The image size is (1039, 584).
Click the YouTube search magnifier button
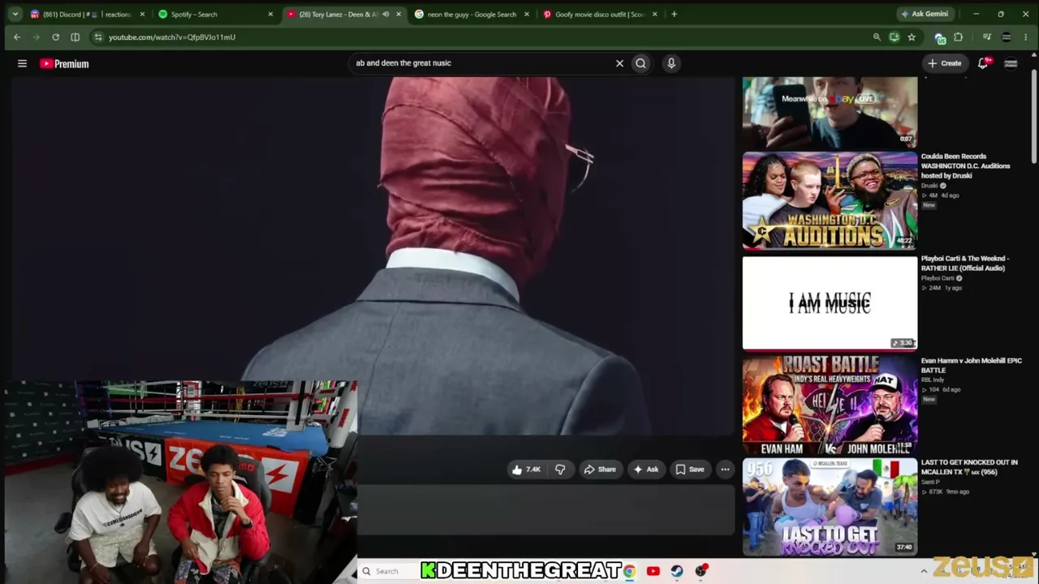point(640,63)
